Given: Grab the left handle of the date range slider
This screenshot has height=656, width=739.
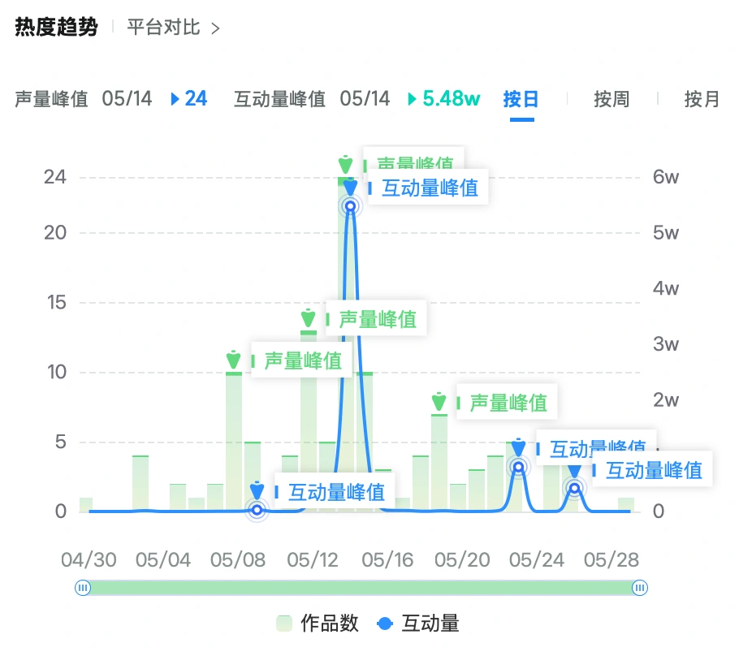Looking at the screenshot, I should pyautogui.click(x=83, y=588).
